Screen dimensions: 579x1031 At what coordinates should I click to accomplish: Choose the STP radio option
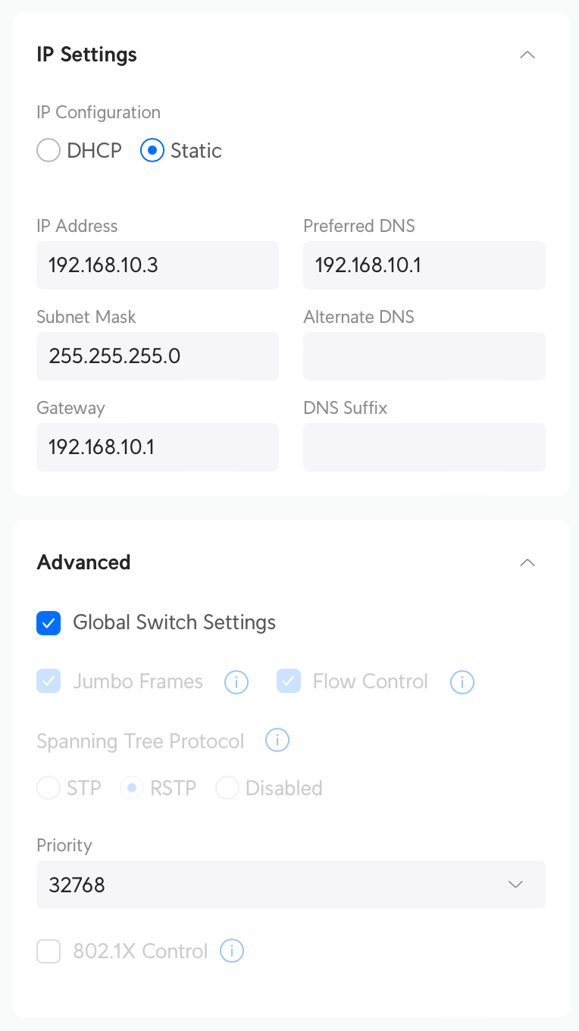click(49, 788)
